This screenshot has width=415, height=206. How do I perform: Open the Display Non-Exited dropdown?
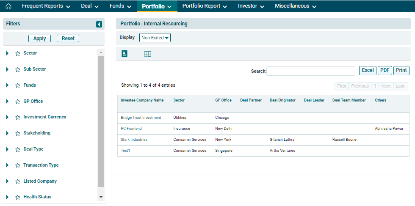(155, 38)
